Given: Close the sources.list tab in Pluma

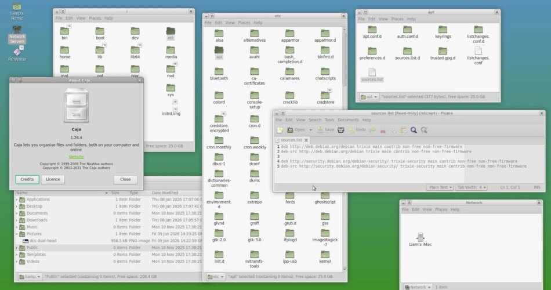Looking at the screenshot, I should (306, 140).
